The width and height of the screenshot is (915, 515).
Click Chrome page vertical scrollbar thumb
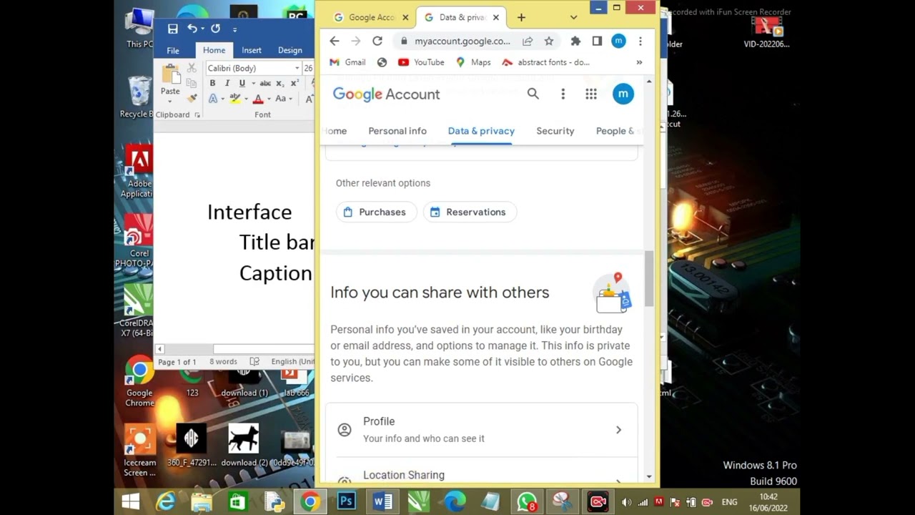pos(649,279)
